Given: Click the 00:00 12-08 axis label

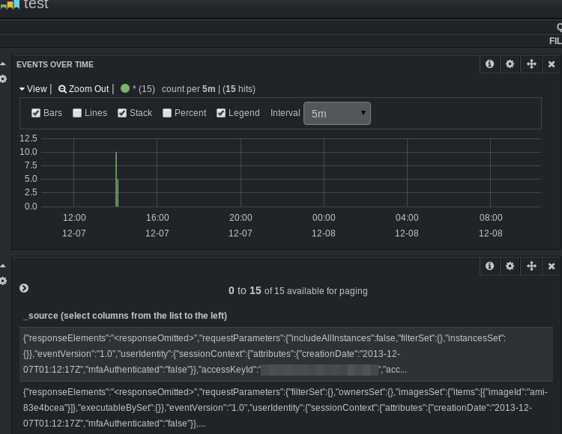Looking at the screenshot, I should [324, 225].
